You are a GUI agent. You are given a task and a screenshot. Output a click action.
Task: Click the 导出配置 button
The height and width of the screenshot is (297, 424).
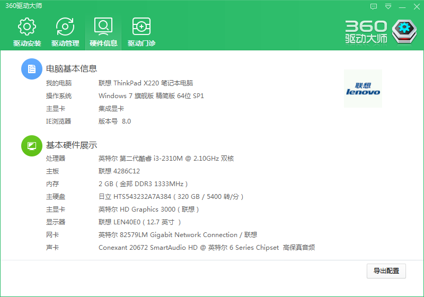pyautogui.click(x=386, y=271)
